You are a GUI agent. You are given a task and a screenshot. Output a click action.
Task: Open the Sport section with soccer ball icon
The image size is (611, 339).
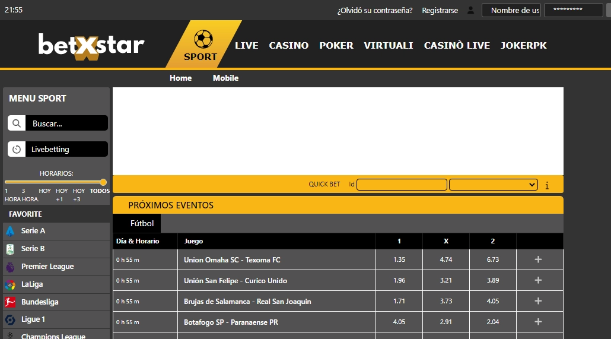(x=203, y=45)
